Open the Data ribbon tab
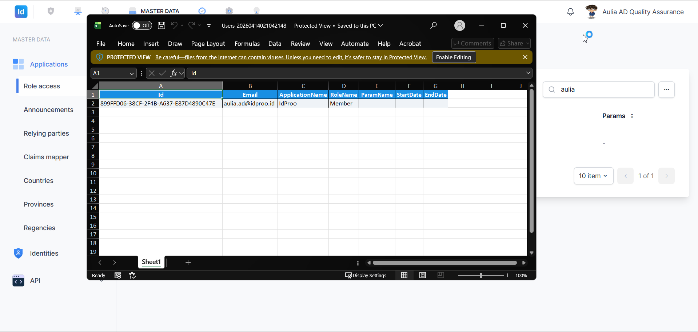This screenshot has width=698, height=332. tap(275, 44)
